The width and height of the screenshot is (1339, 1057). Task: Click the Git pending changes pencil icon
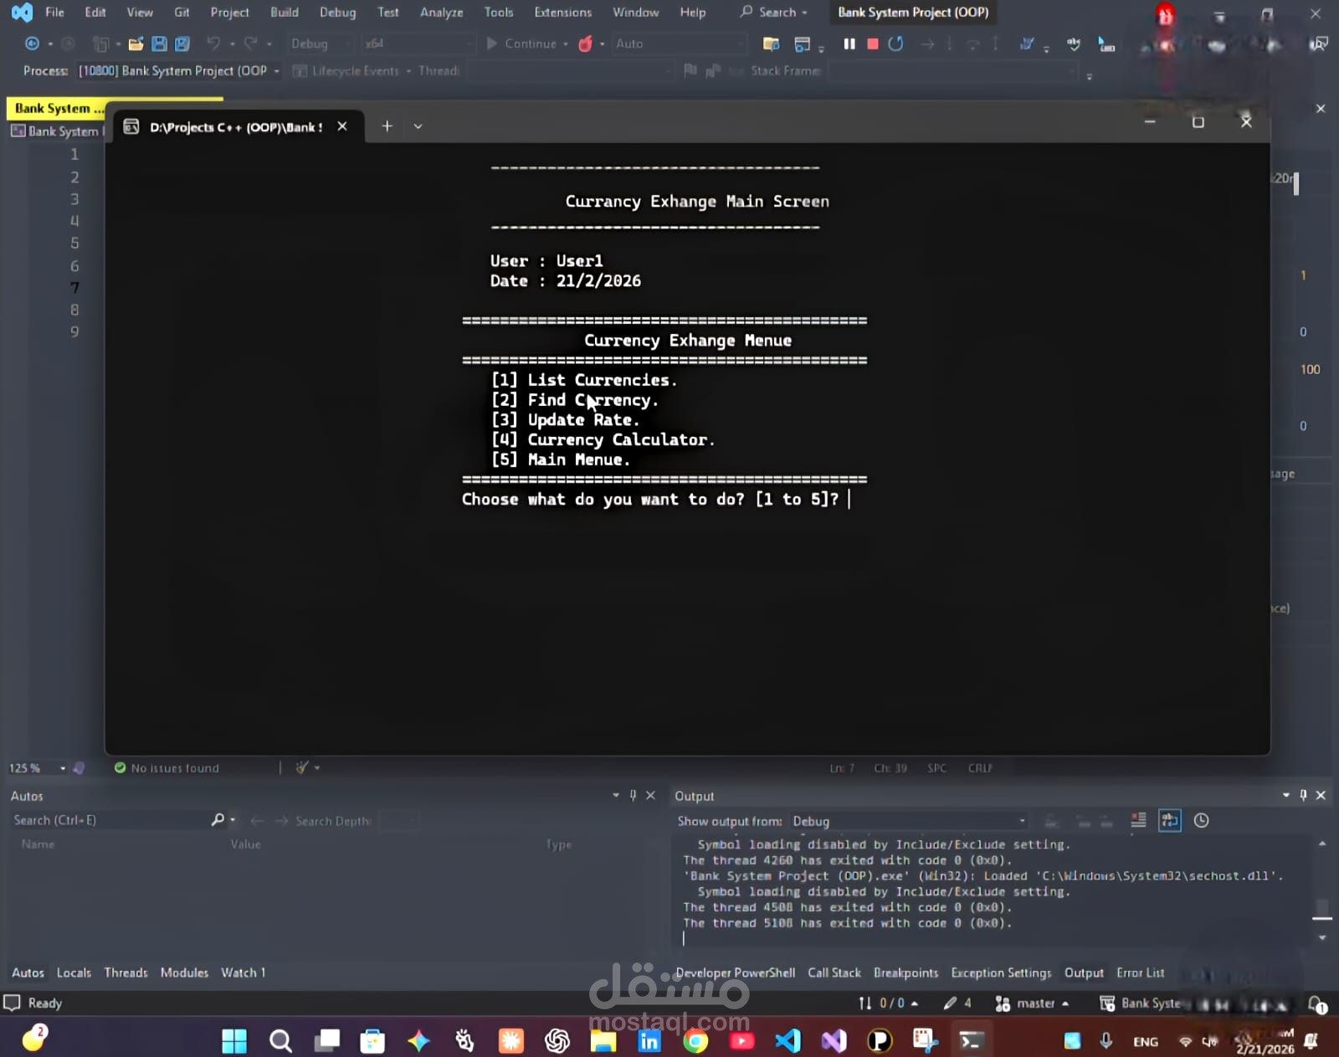tap(957, 1003)
